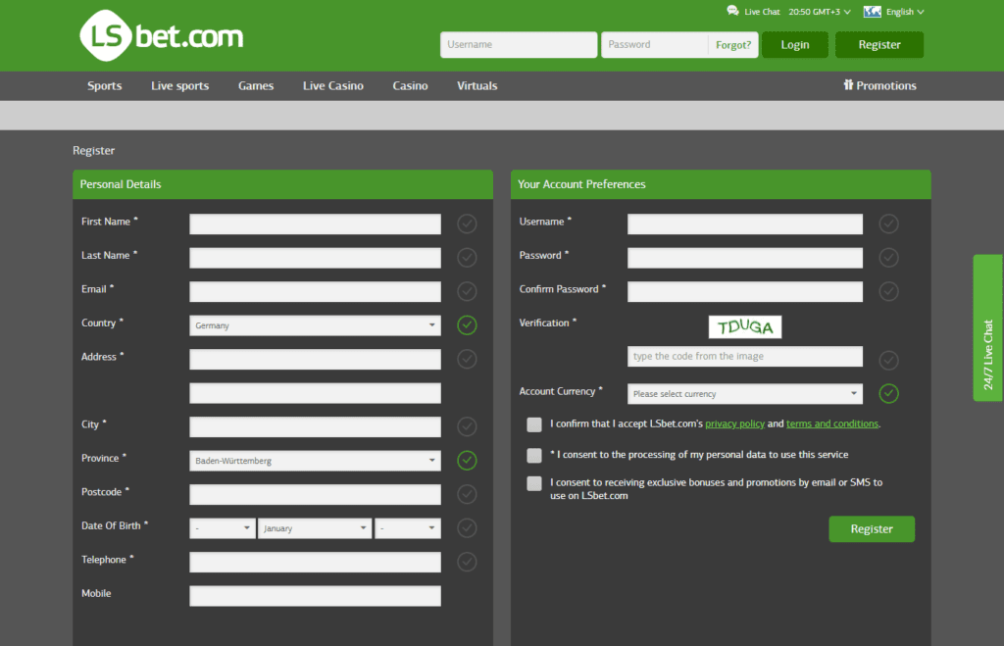The height and width of the screenshot is (646, 1004).
Task: Expand the English language selector
Action: click(x=905, y=12)
